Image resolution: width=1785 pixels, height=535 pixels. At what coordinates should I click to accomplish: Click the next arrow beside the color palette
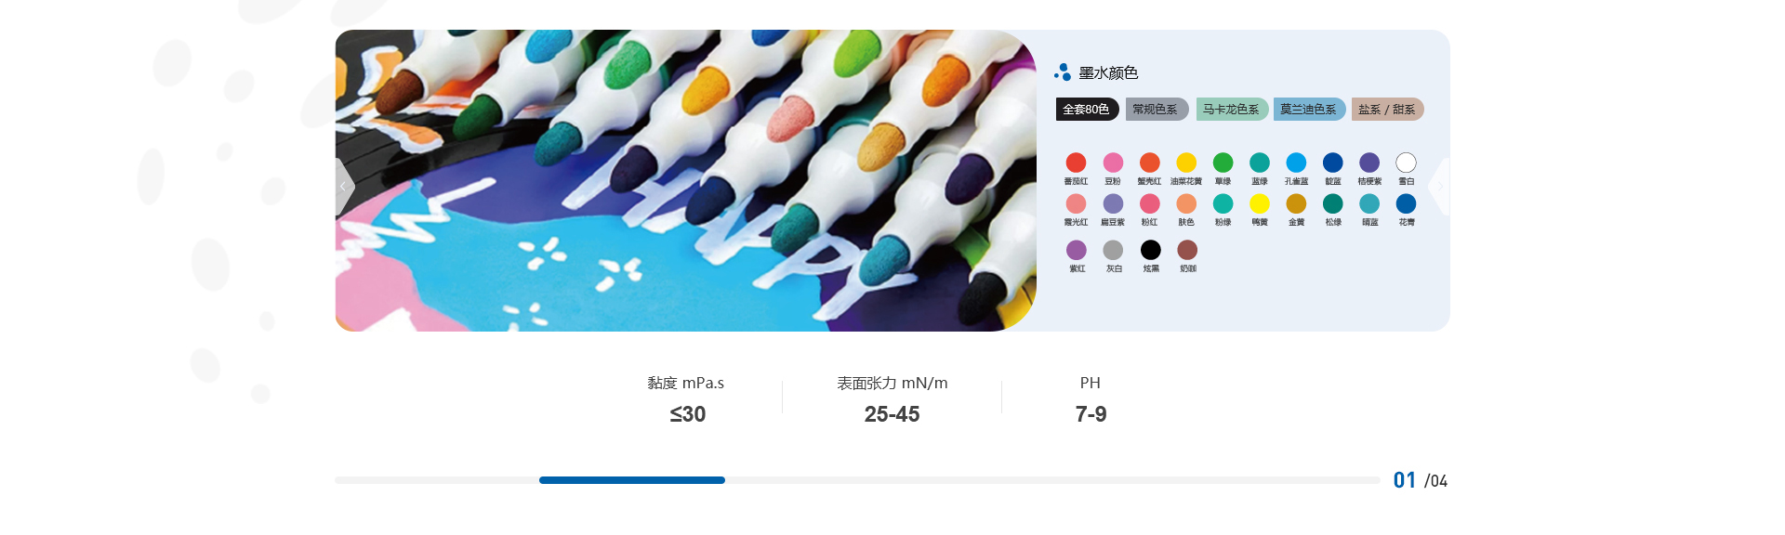pos(1439,187)
